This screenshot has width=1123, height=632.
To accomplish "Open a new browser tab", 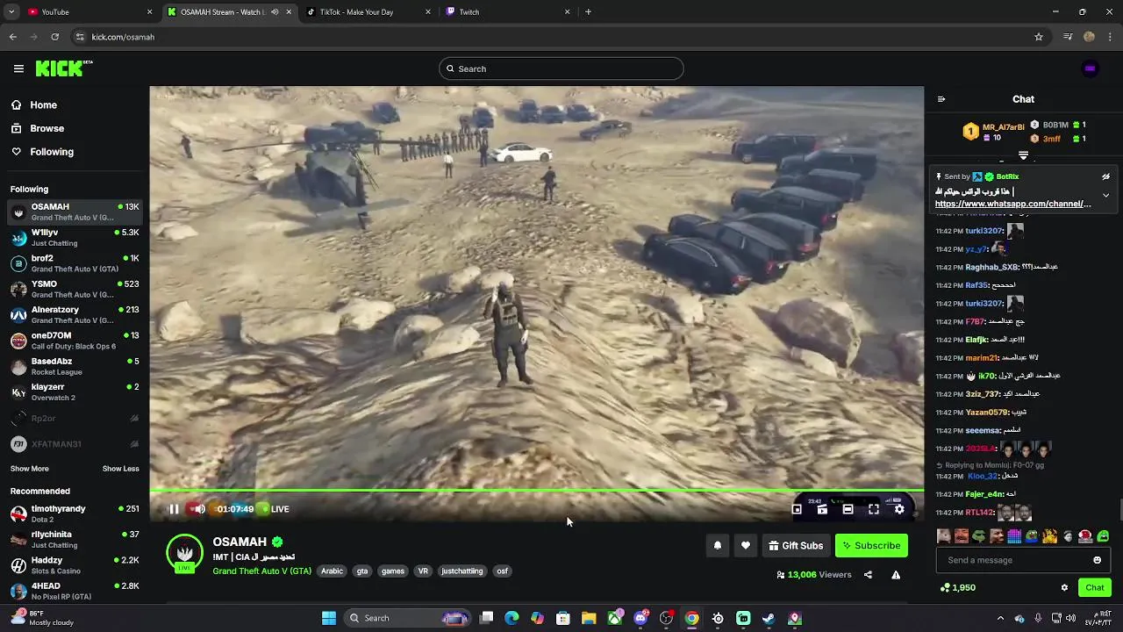I will 588,12.
